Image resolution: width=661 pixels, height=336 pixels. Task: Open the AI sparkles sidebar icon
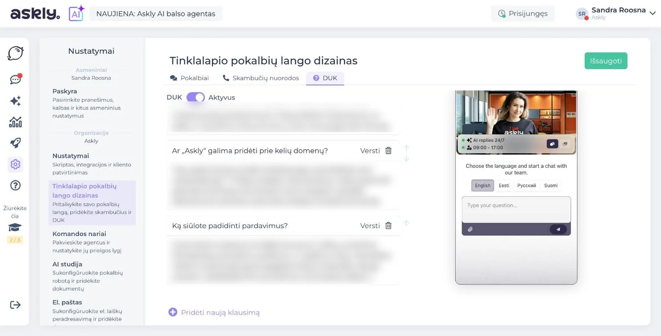pos(15,101)
